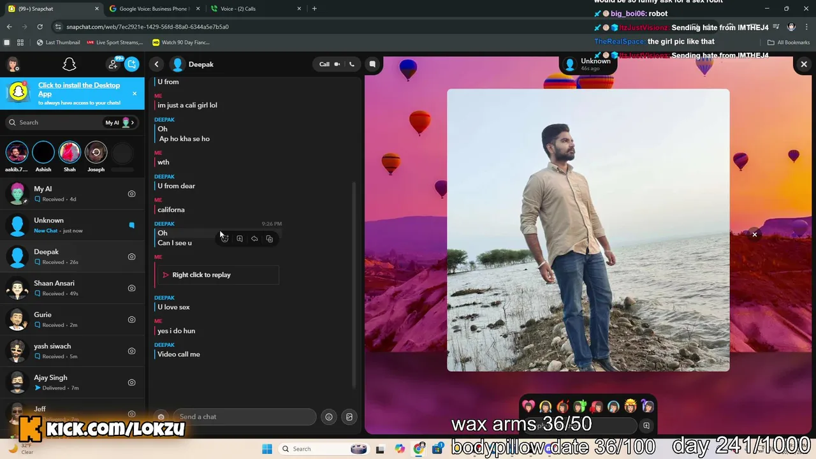This screenshot has height=459, width=816.
Task: Snap camera icon on My AI row
Action: pyautogui.click(x=132, y=194)
